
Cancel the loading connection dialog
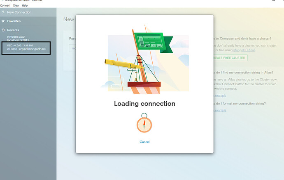[144, 142]
